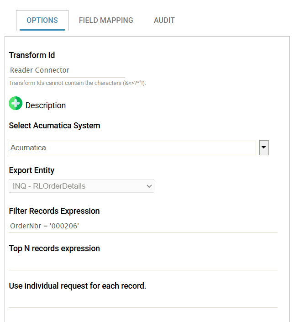Focus the Filter Records Expression input
The image size is (294, 322).
143,226
